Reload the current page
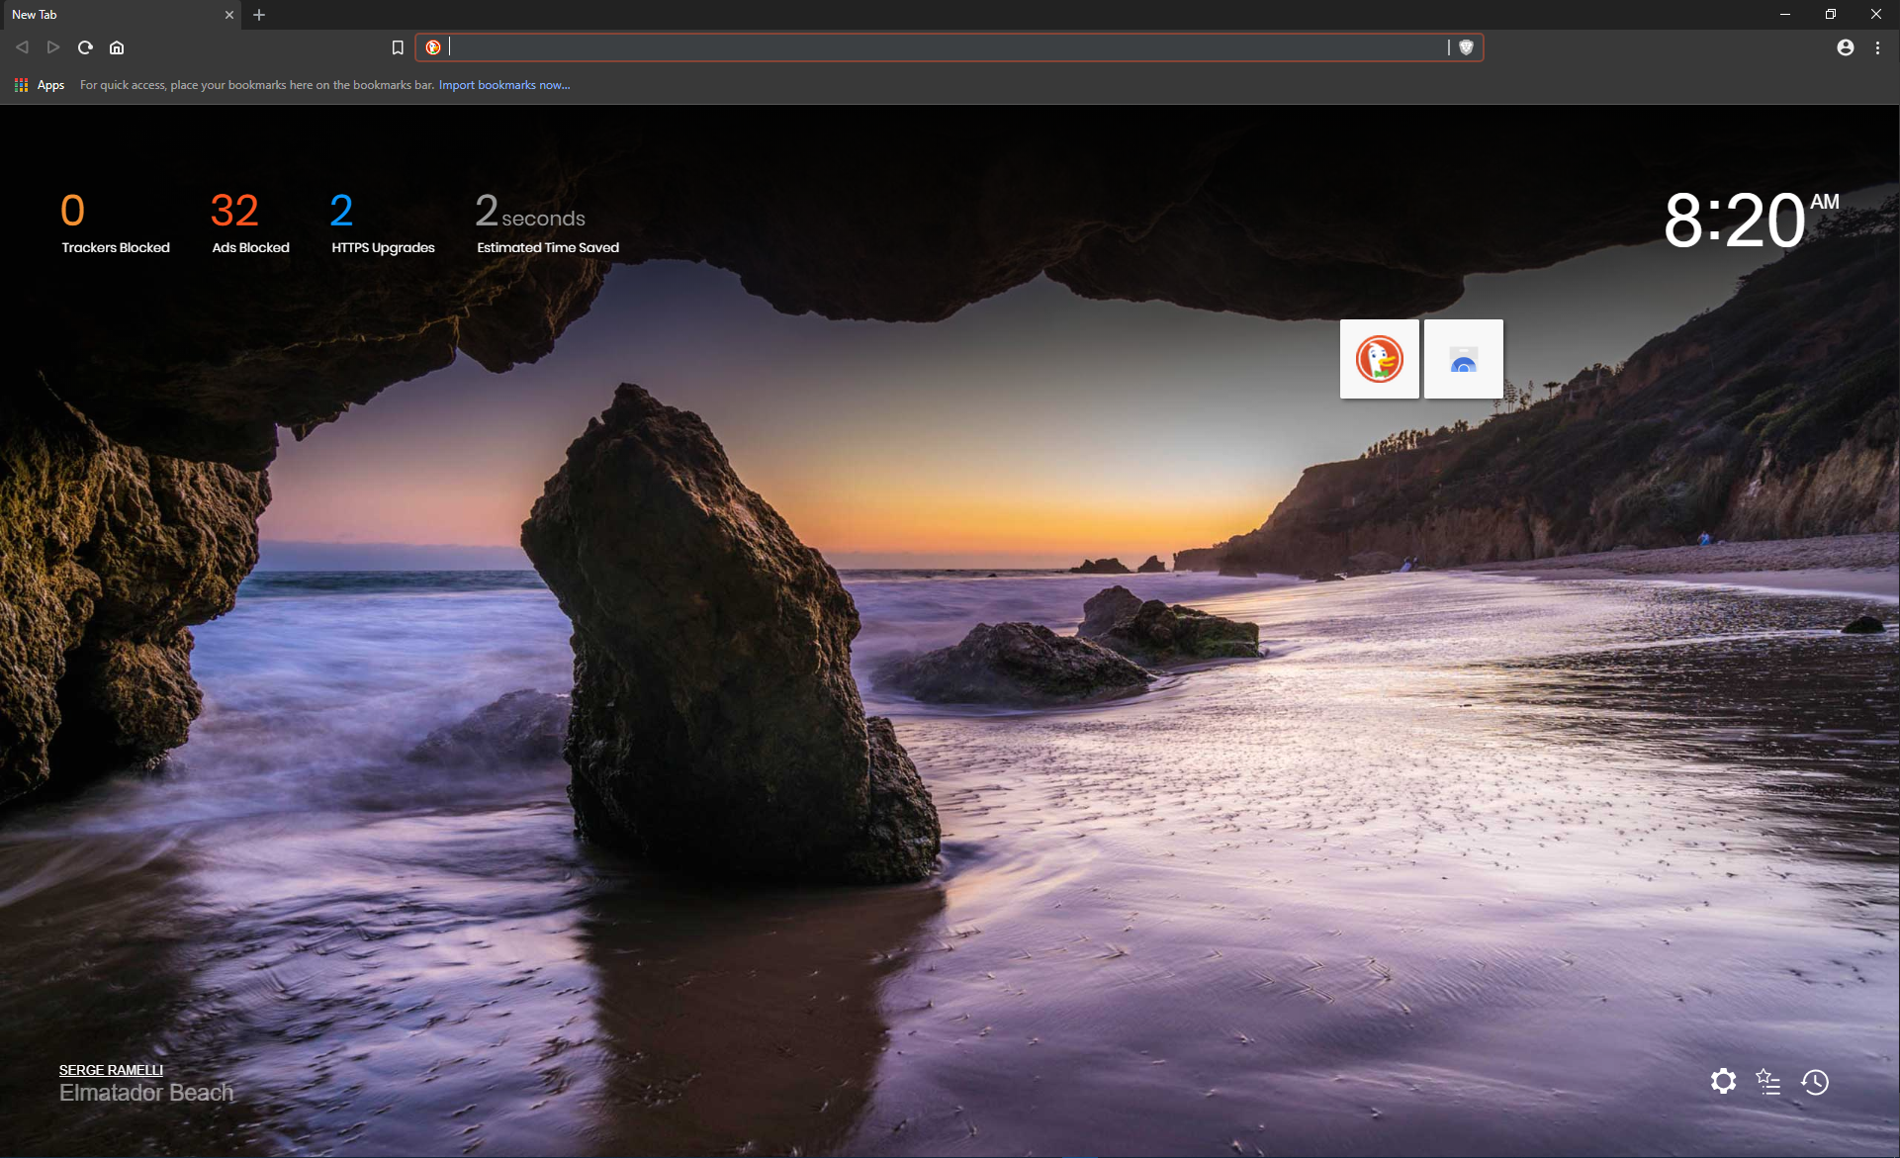1900x1158 pixels. point(85,47)
